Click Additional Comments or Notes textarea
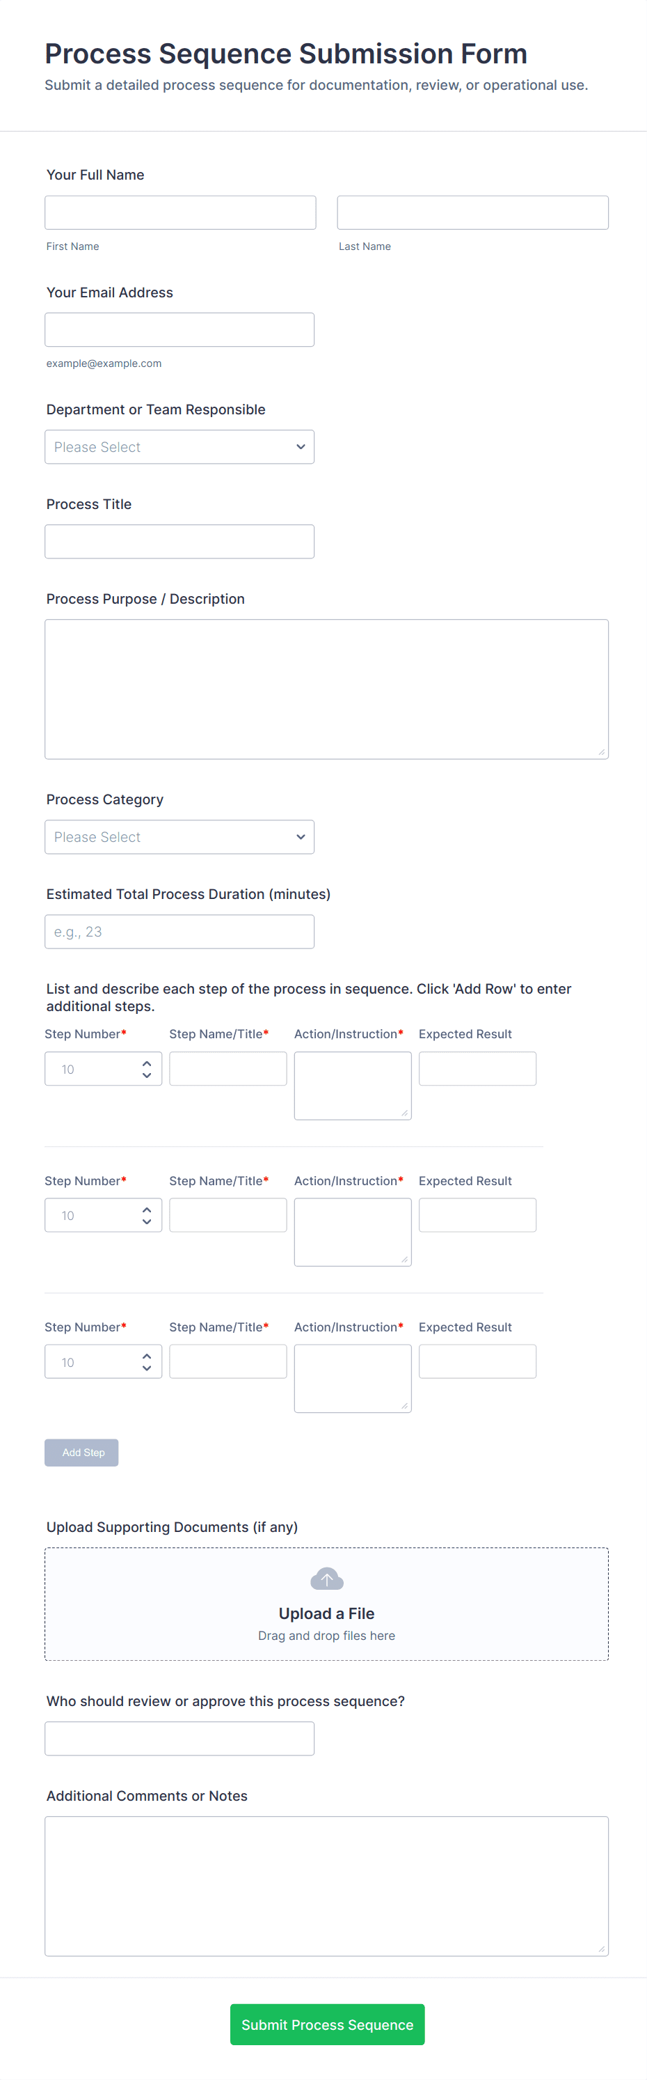 coord(326,1886)
